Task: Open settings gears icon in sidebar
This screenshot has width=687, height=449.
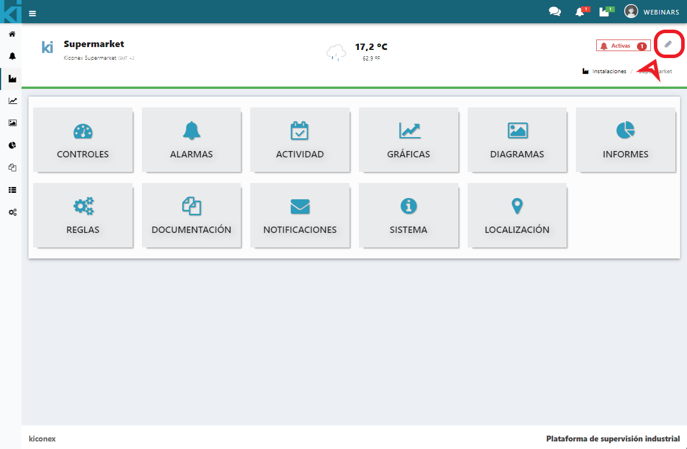Action: (12, 213)
